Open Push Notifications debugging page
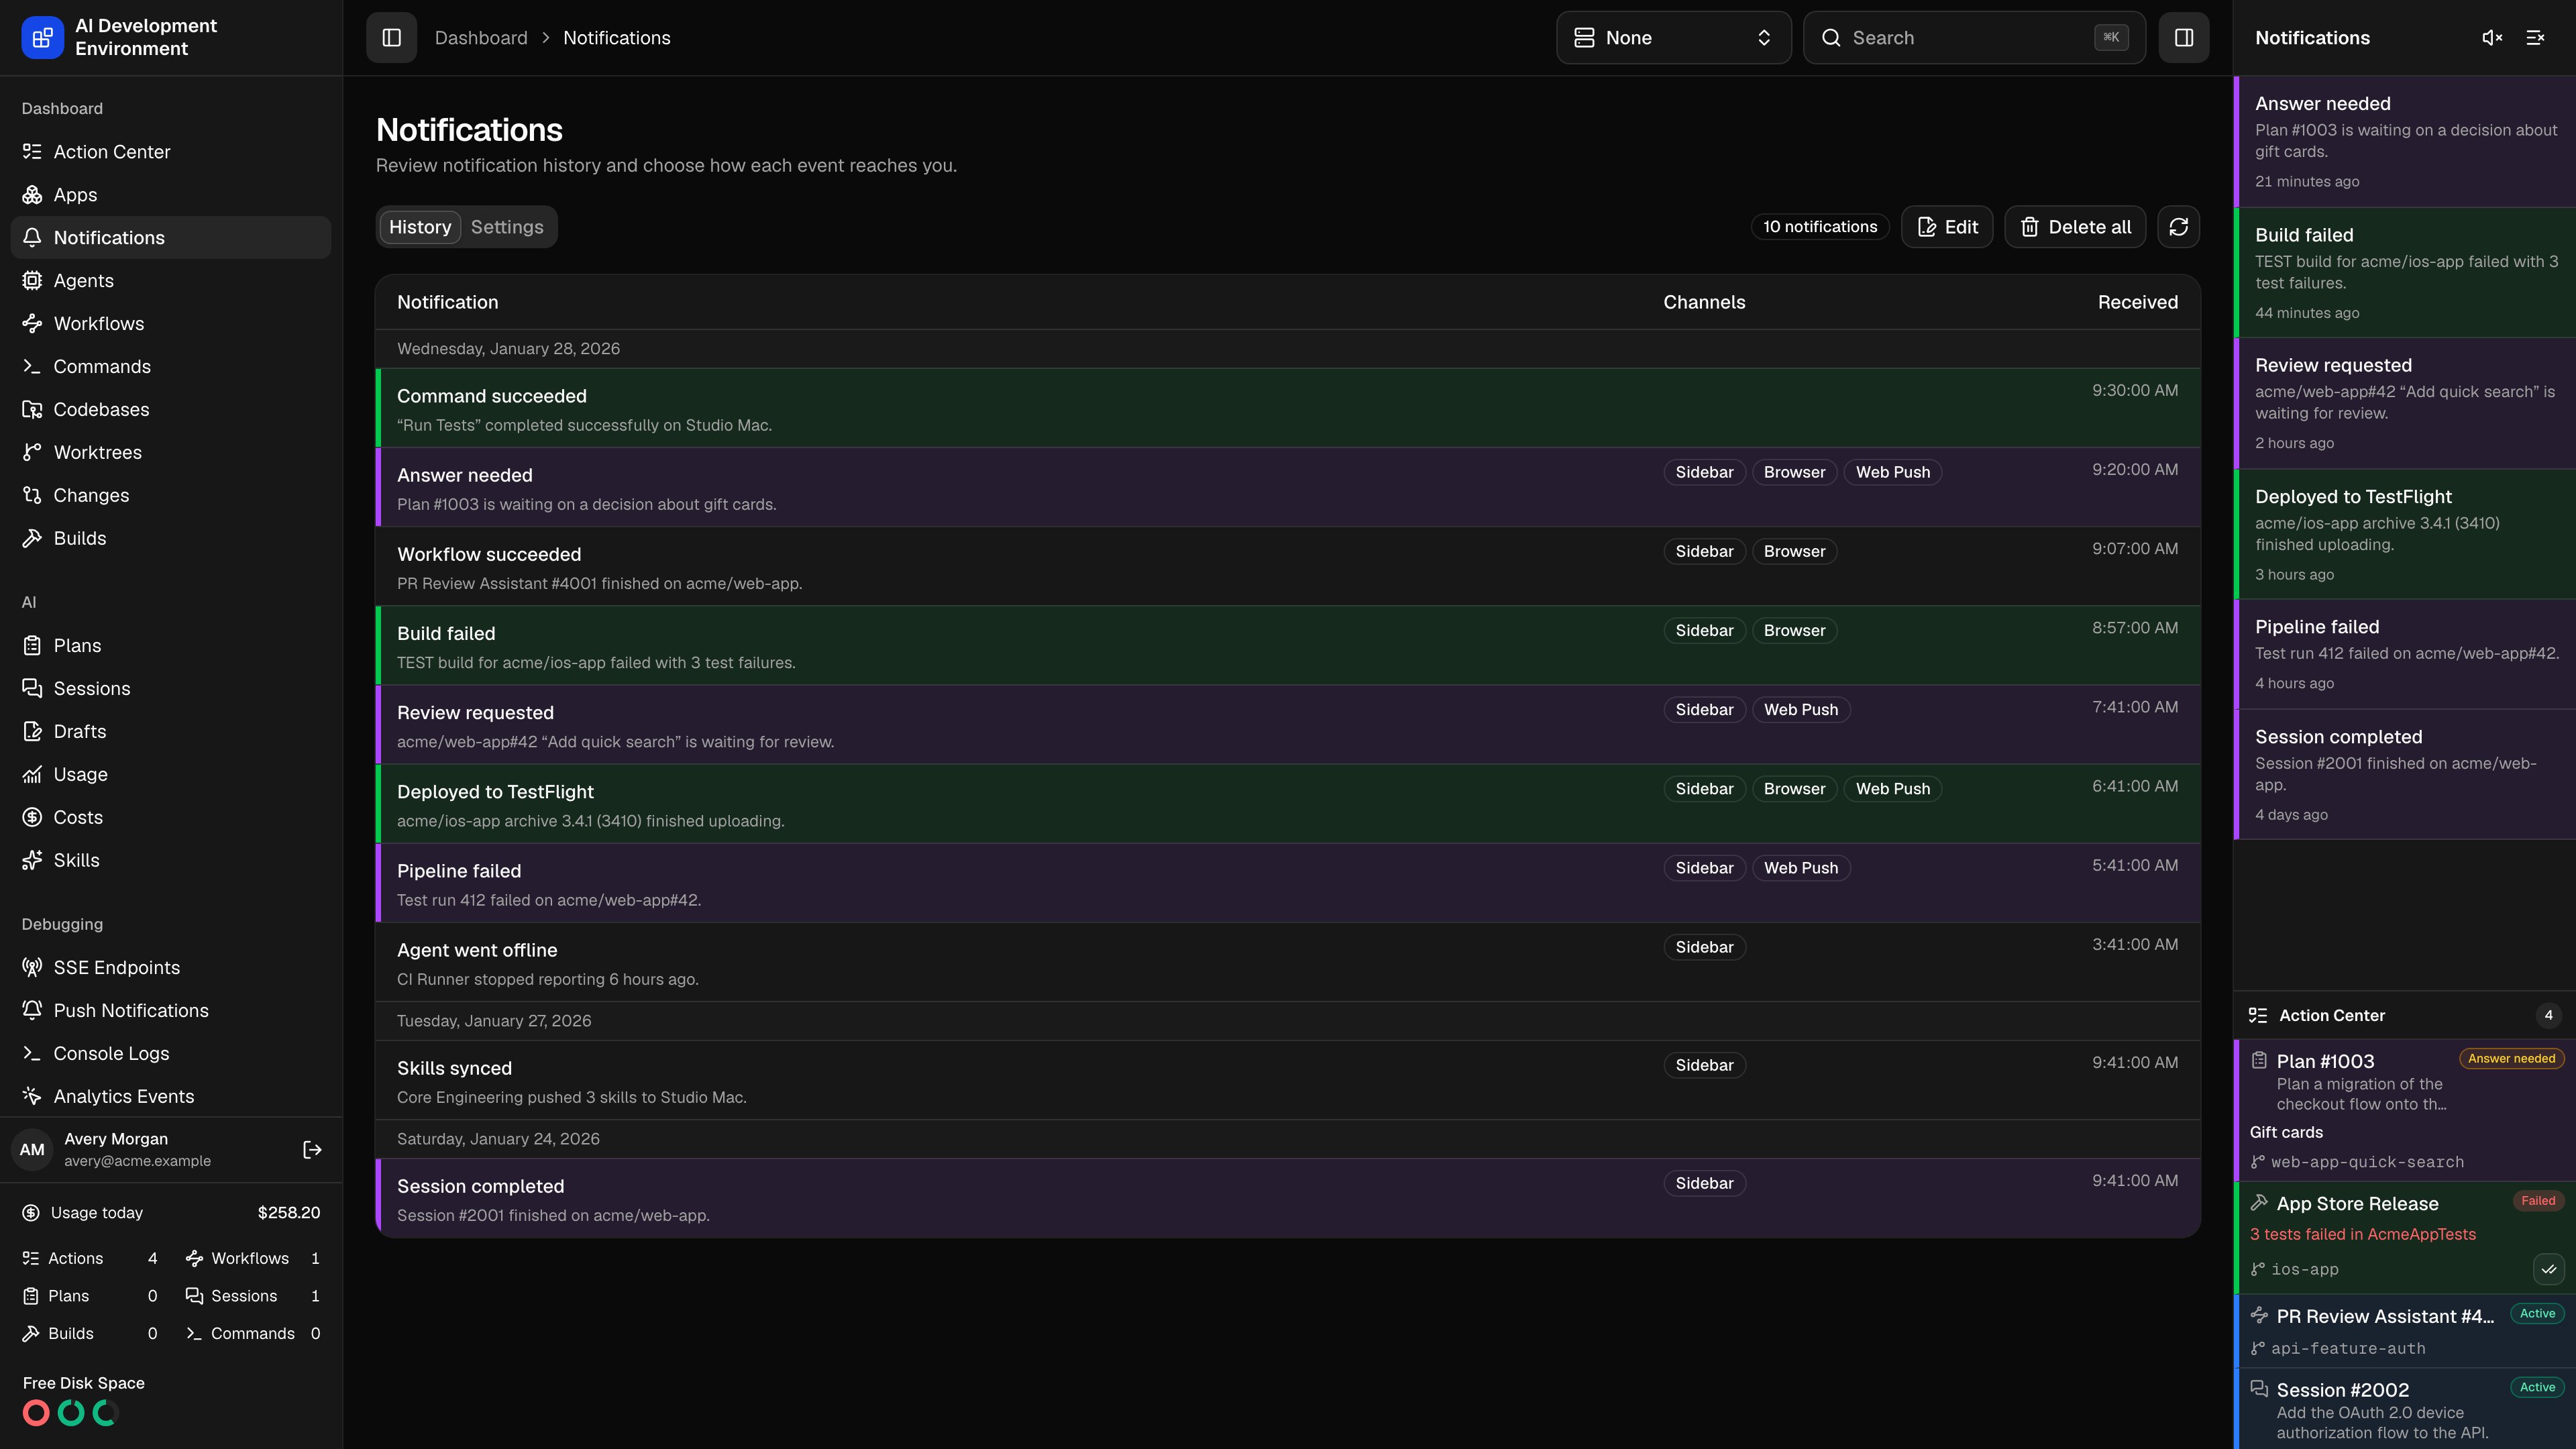The height and width of the screenshot is (1449, 2576). click(171, 1011)
